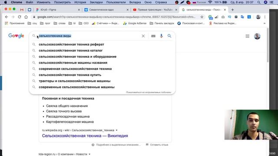Choose suggestion сельскохозяйственная техника купить
278x156 pixels.
coord(103,75)
